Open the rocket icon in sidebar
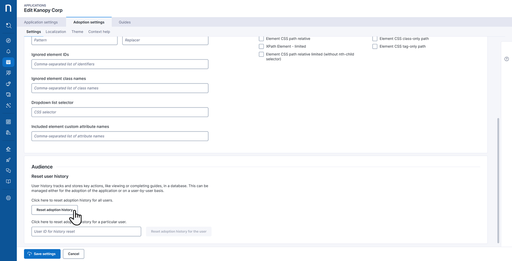This screenshot has height=261, width=512. coord(8,160)
